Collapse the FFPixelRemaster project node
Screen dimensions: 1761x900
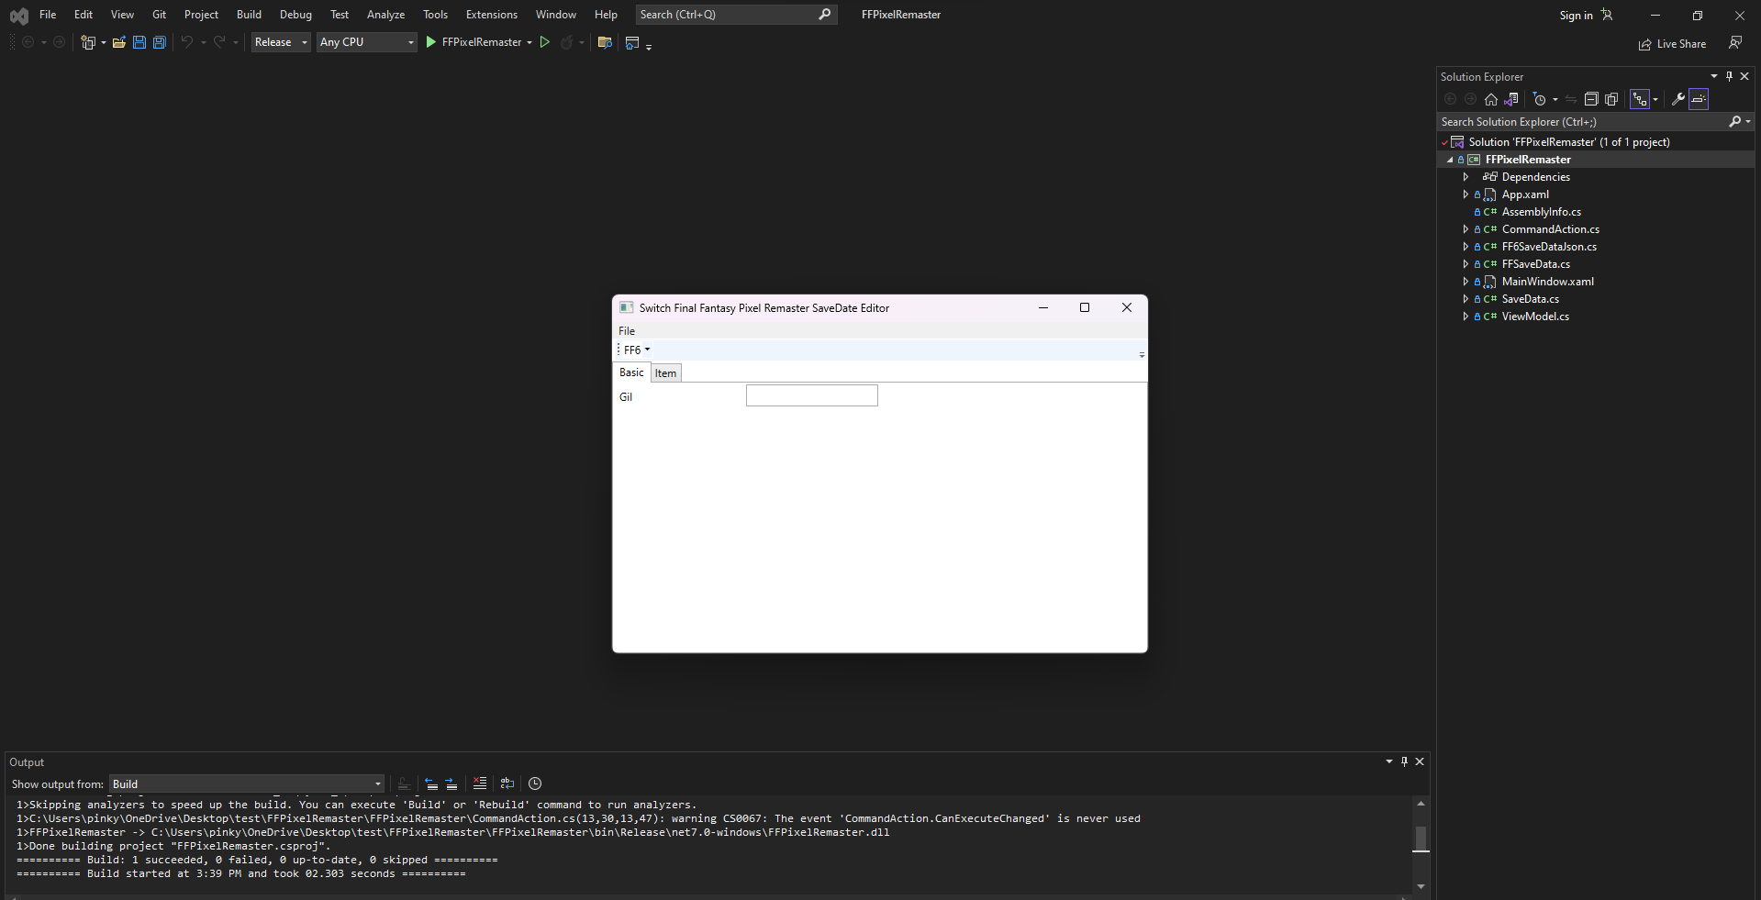[1450, 160]
